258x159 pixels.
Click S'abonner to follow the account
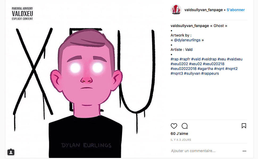[x=236, y=10]
